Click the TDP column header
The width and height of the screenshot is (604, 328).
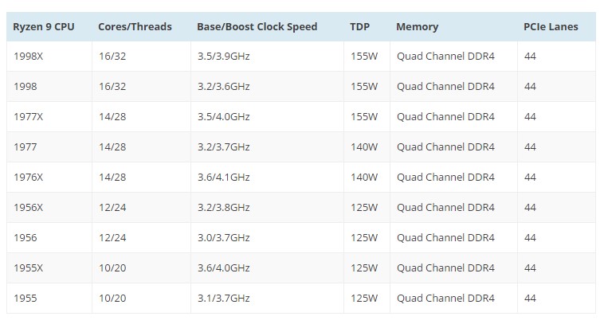(360, 27)
